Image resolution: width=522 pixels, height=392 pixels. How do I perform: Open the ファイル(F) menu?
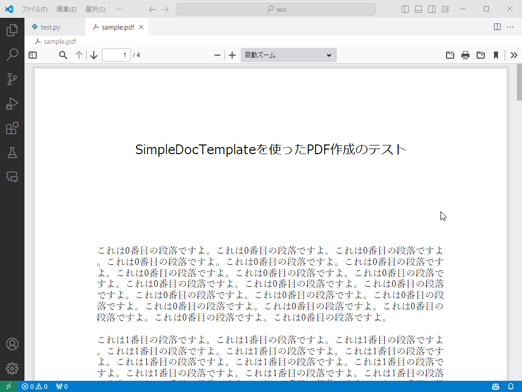click(x=35, y=9)
